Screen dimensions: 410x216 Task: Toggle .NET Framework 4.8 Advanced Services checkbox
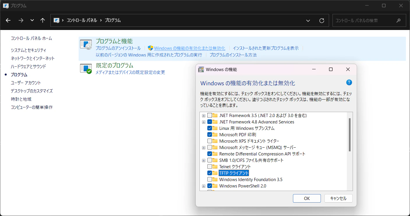[210, 122]
